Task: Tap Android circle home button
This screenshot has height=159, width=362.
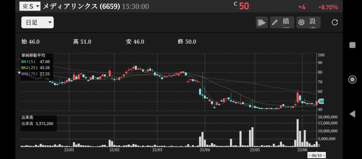Action: click(x=352, y=79)
